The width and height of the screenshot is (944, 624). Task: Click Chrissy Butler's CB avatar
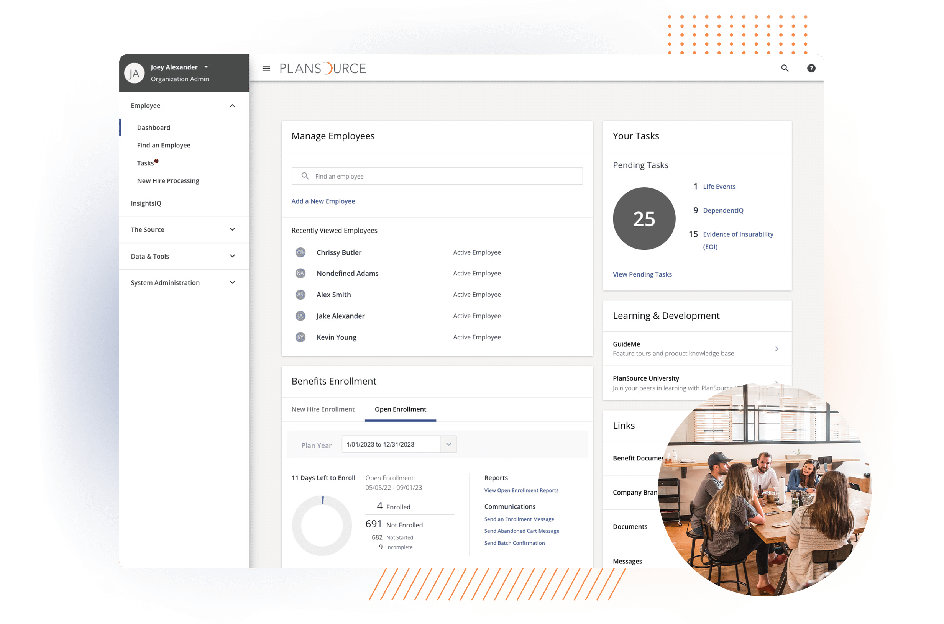[x=300, y=252]
